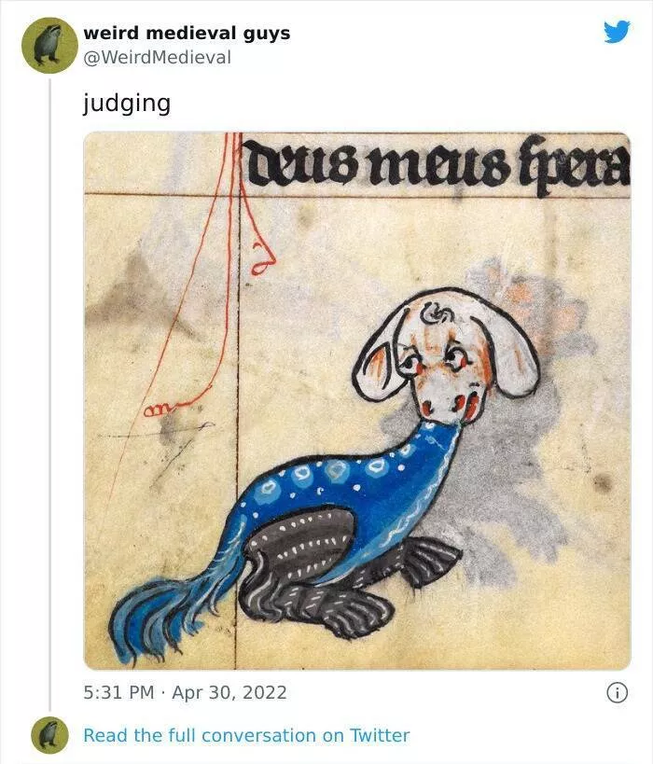Viewport: 653px width, 764px height.
Task: Click the @WeirdMedieval handle
Action: click(x=157, y=57)
